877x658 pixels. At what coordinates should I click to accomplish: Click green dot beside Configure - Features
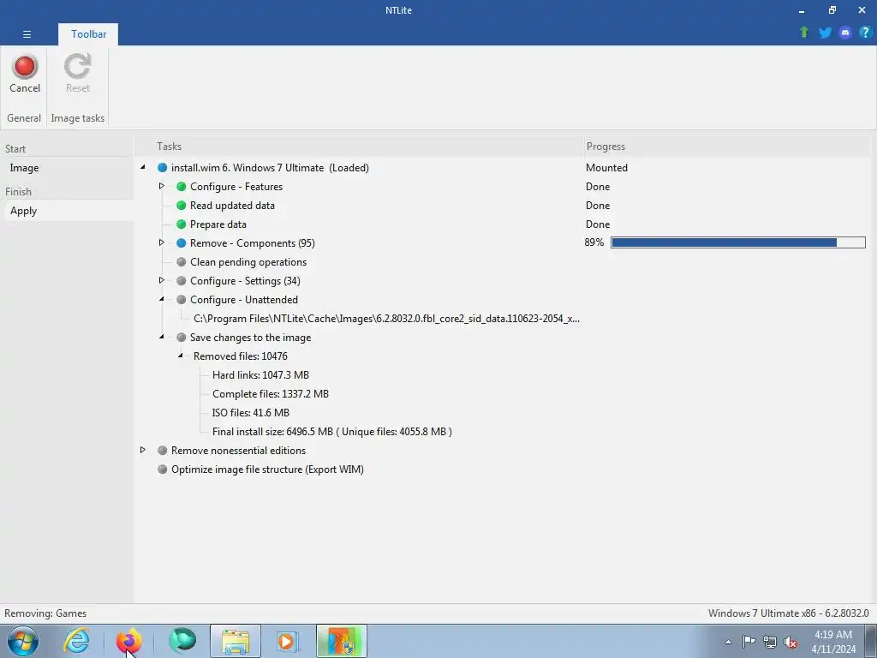coord(182,187)
